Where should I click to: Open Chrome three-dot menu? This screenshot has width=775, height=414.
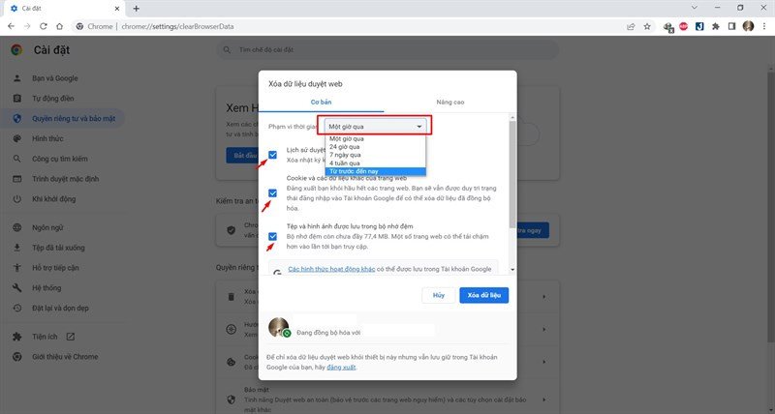(x=764, y=26)
